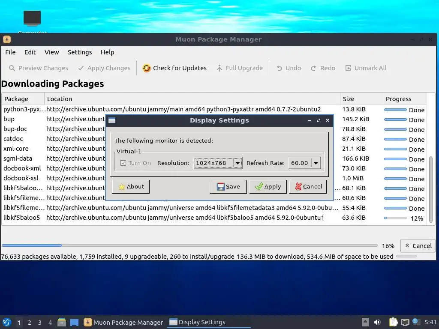Click the overall 16% download progress bar
This screenshot has width=439, height=329.
(190, 245)
